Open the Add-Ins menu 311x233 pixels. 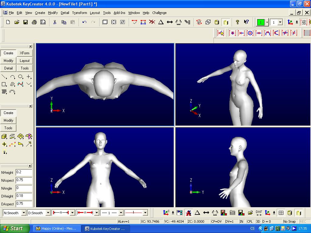click(x=119, y=13)
